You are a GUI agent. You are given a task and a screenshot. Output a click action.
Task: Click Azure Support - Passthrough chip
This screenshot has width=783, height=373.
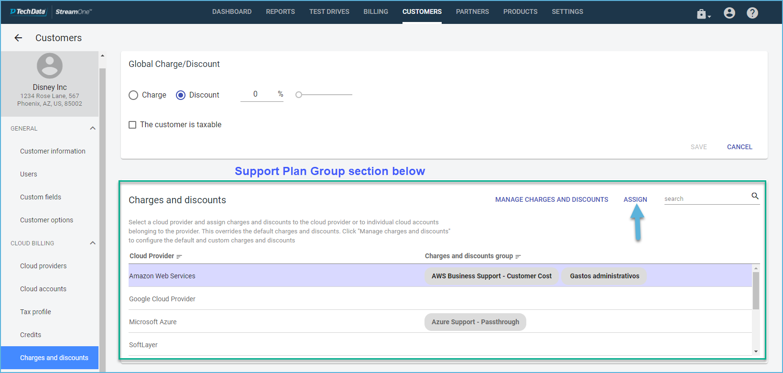[x=475, y=322]
